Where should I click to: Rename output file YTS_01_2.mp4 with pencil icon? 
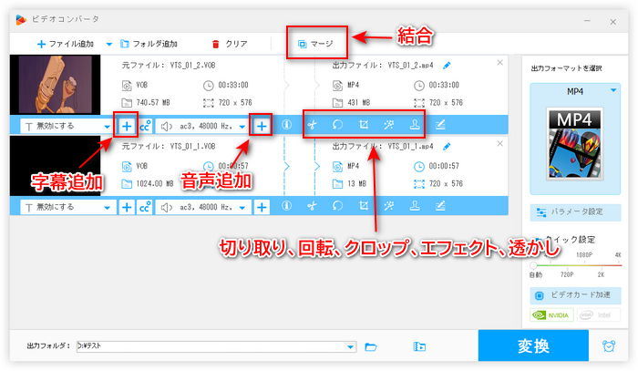pyautogui.click(x=446, y=66)
